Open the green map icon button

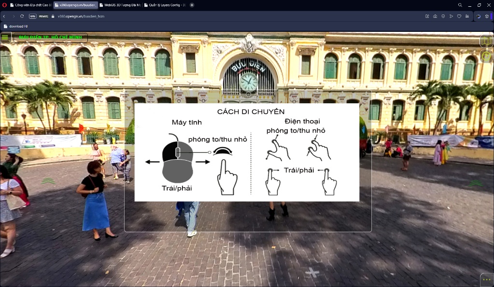coord(486,41)
